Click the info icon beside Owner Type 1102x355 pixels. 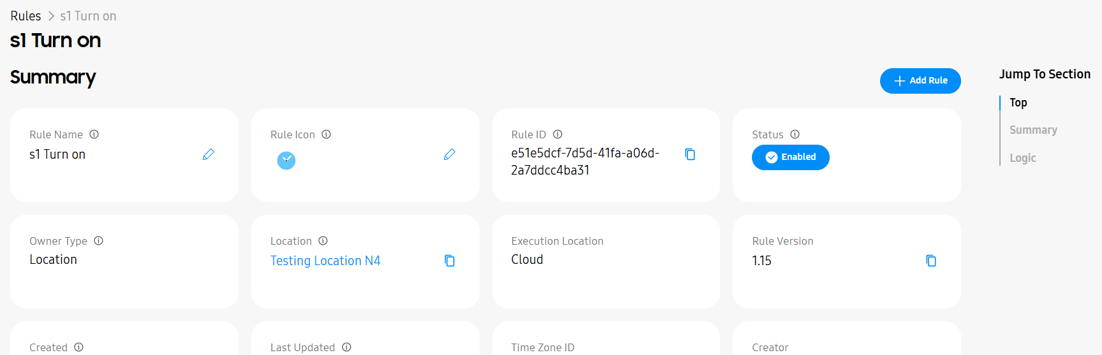point(99,241)
